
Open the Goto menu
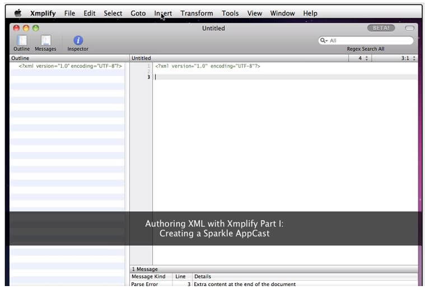pyautogui.click(x=138, y=13)
